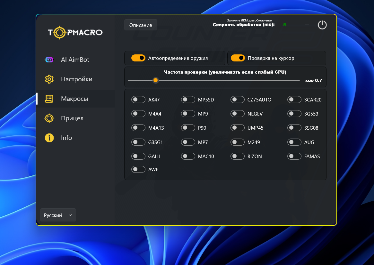Click the Частота проверки slider title
This screenshot has width=374, height=265.
click(225, 72)
